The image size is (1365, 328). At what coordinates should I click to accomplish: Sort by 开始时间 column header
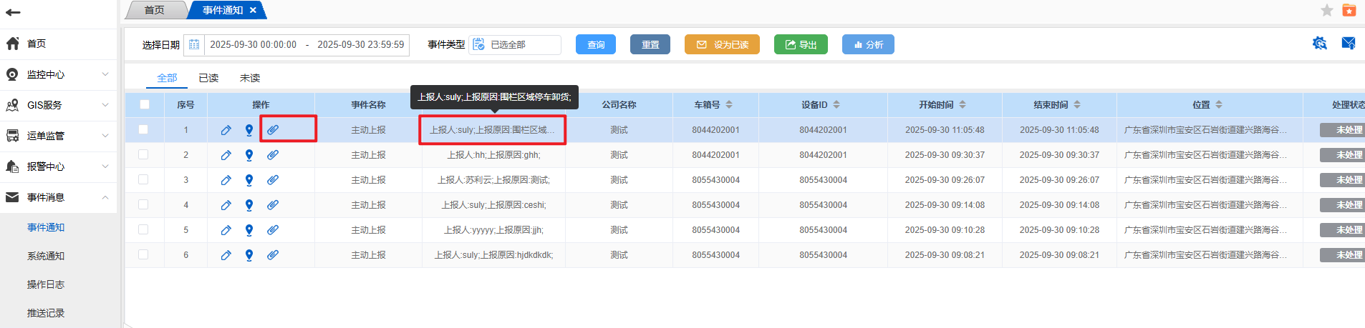tap(942, 104)
